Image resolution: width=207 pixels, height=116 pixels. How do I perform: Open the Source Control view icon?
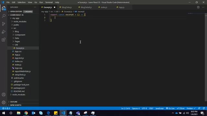[4, 24]
